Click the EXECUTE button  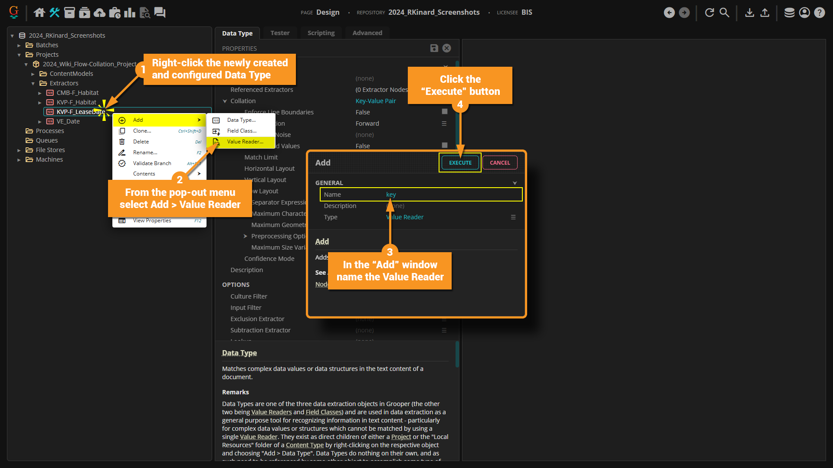pos(460,162)
